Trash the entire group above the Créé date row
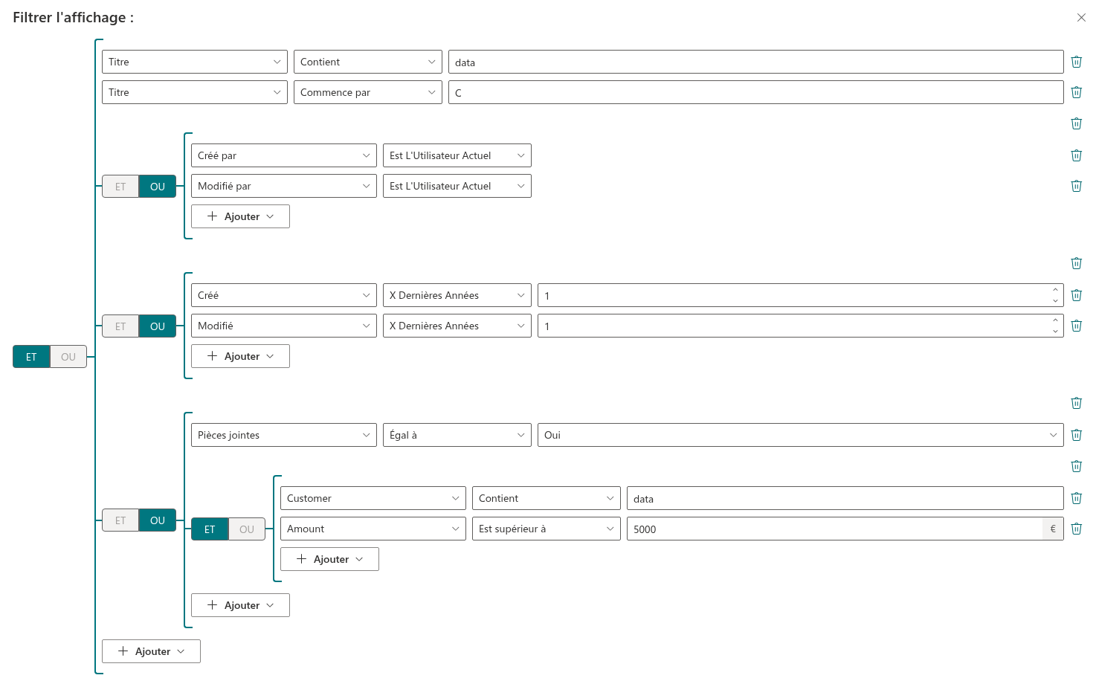1096x681 pixels. point(1076,263)
